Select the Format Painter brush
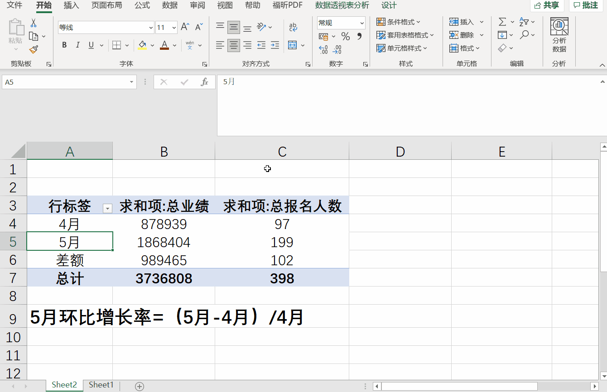607x392 pixels. (34, 49)
